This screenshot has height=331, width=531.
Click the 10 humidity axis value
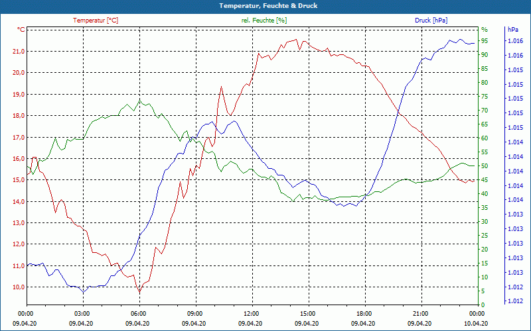click(485, 277)
